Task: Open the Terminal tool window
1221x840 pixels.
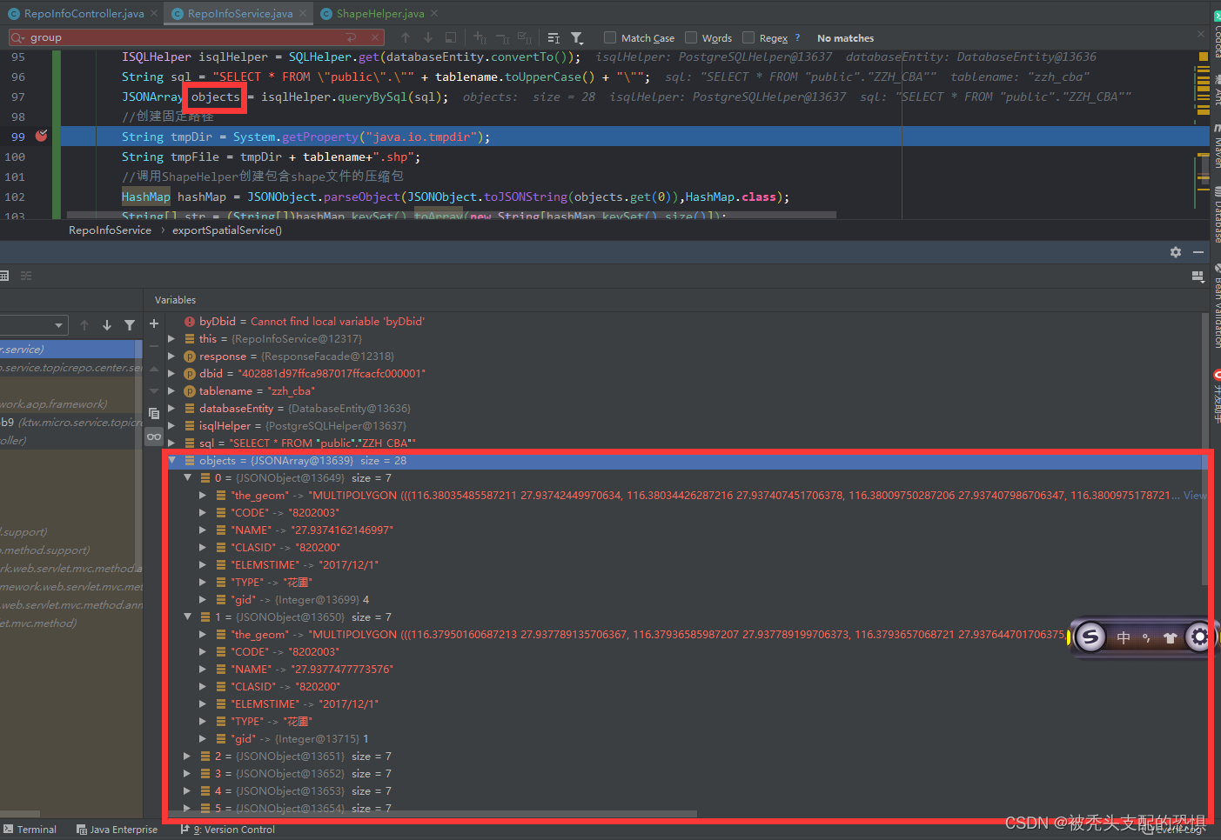Action: [x=30, y=830]
